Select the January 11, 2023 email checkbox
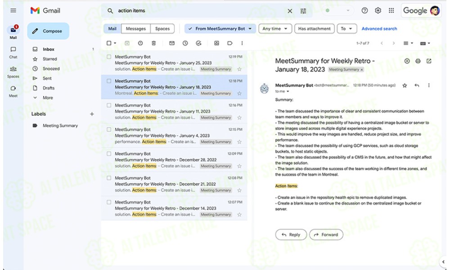 109,105
